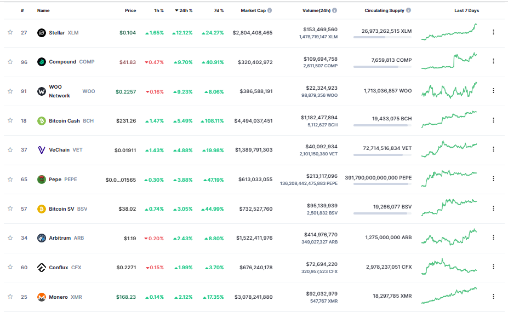Viewport: 508px width, 313px height.
Task: Sort by rank # column header
Action: (22, 10)
